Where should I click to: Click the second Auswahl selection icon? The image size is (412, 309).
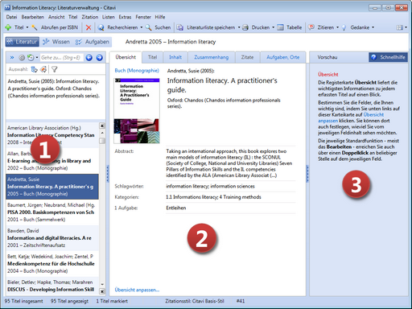pyautogui.click(x=43, y=69)
